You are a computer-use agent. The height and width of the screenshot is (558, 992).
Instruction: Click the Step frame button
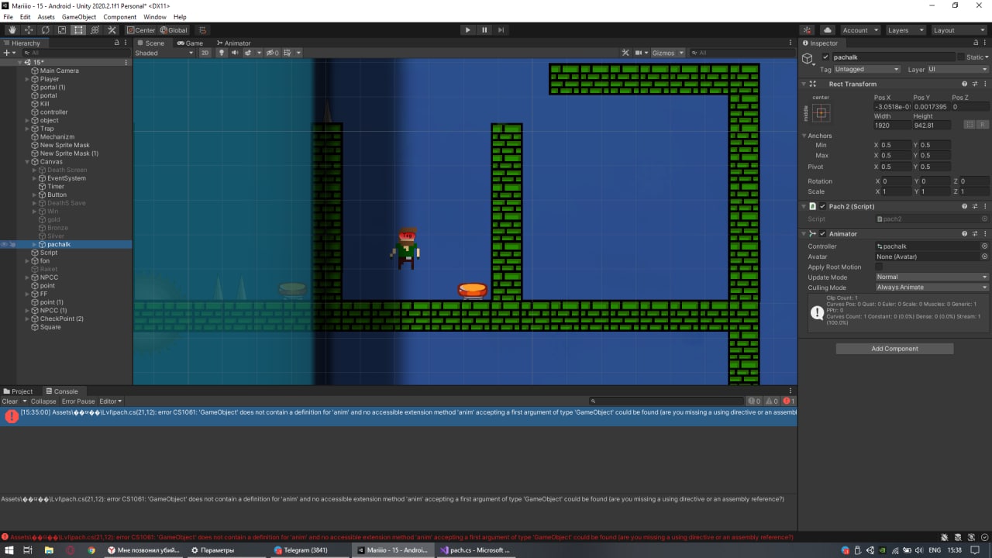[501, 30]
